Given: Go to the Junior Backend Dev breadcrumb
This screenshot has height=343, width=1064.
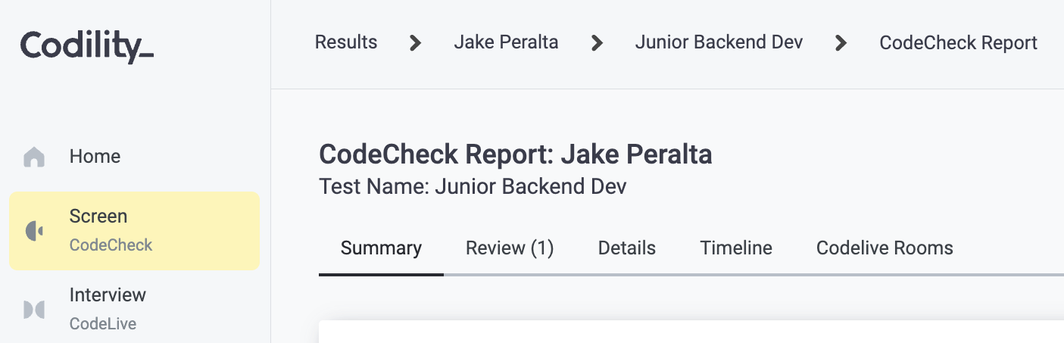Looking at the screenshot, I should 719,42.
